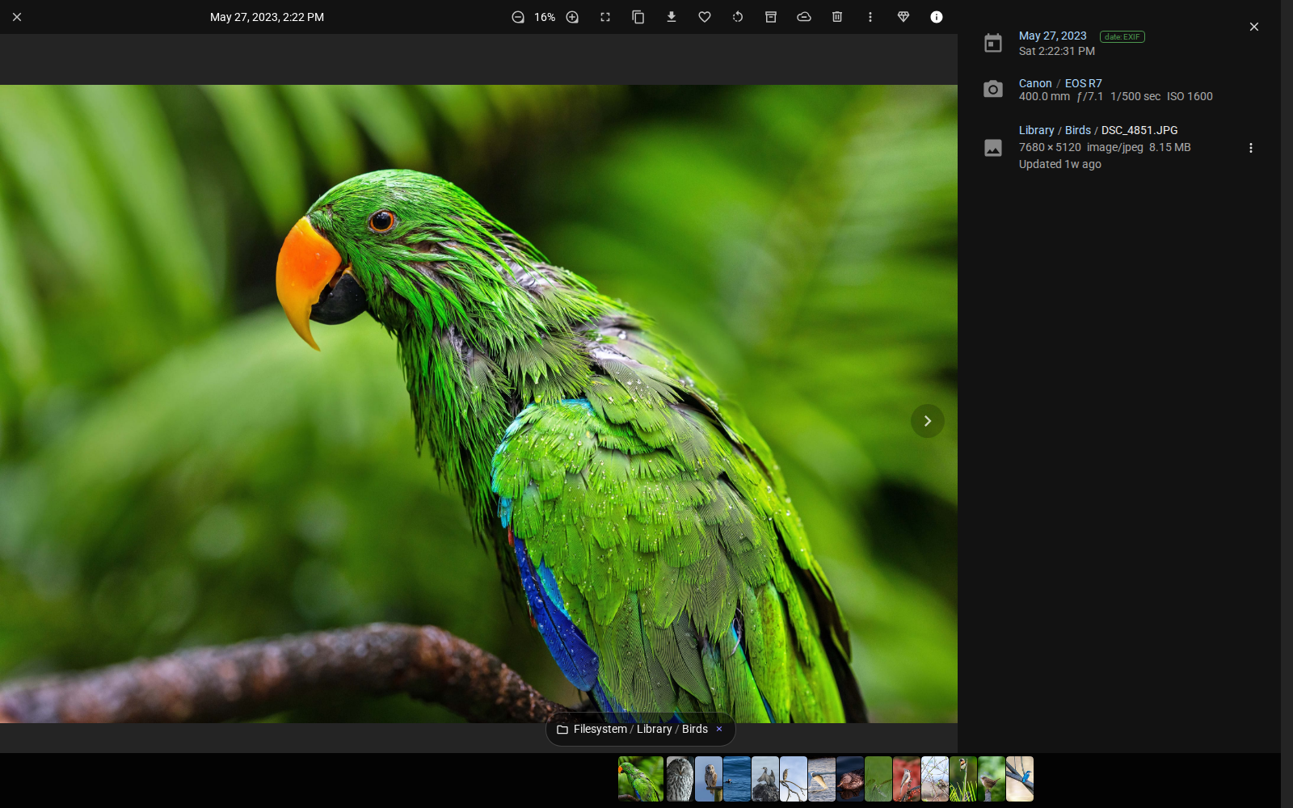Archive this photo
Screen dimensions: 1293x808
point(771,17)
